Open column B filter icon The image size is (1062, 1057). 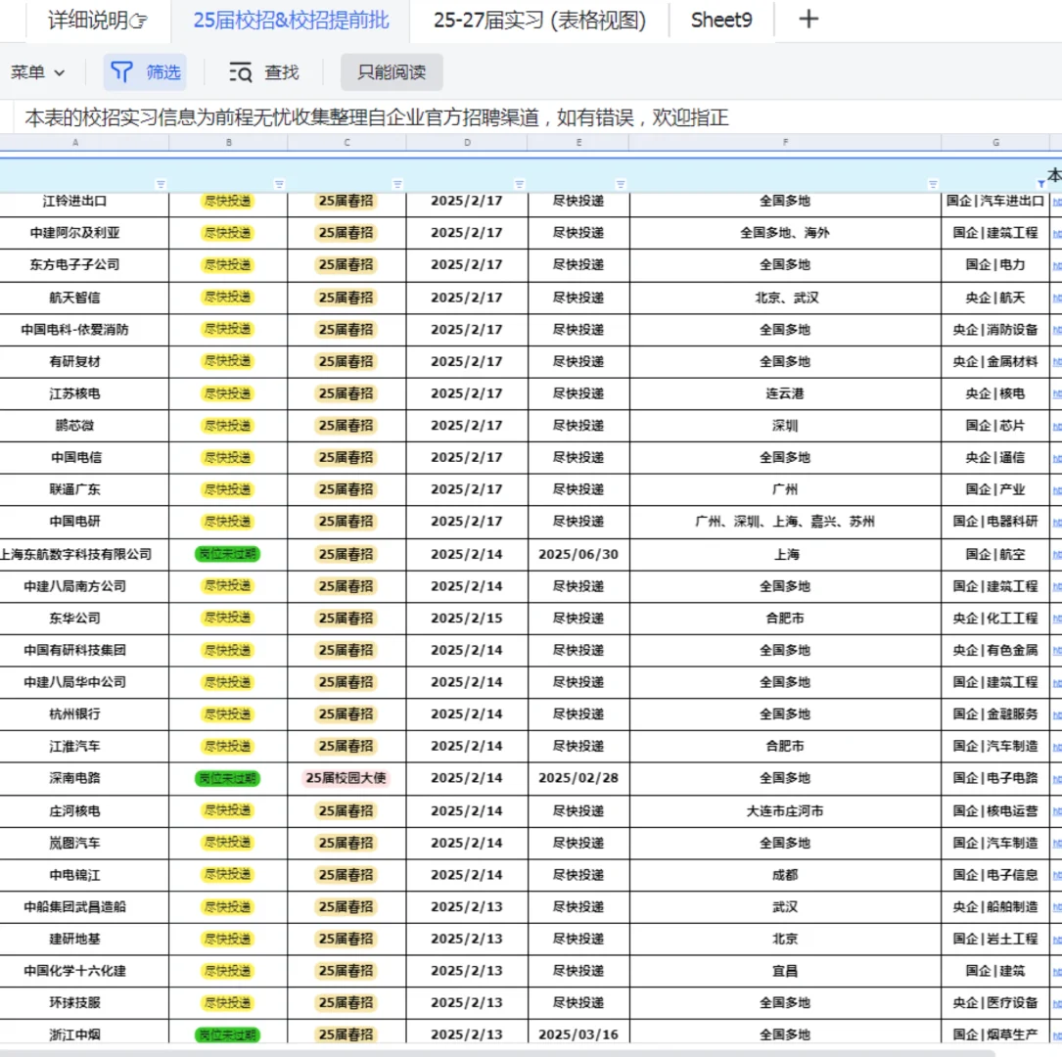279,184
